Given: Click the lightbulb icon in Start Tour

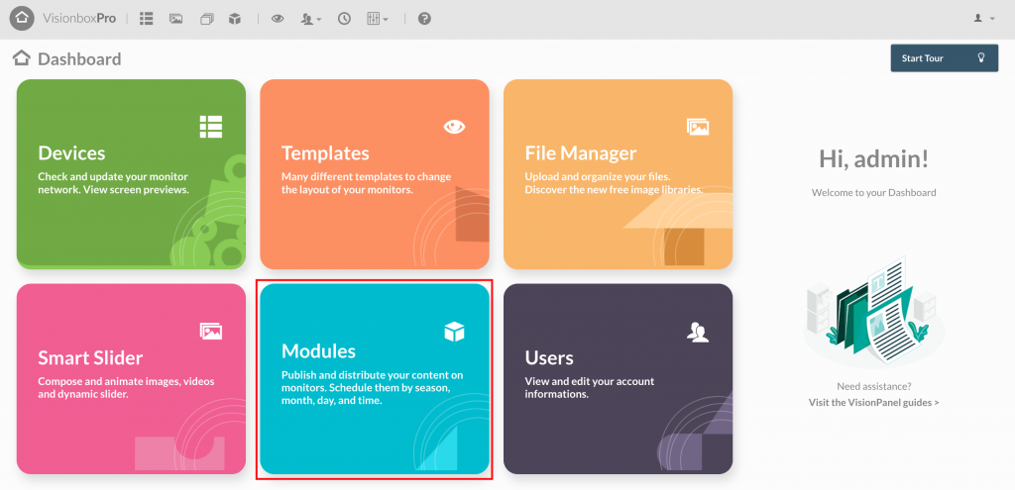Looking at the screenshot, I should [x=981, y=57].
